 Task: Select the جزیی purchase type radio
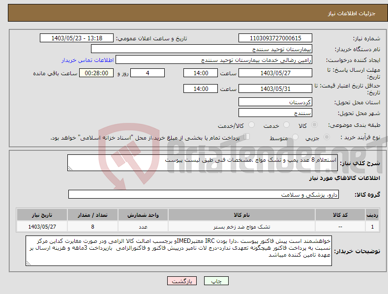point(327,137)
